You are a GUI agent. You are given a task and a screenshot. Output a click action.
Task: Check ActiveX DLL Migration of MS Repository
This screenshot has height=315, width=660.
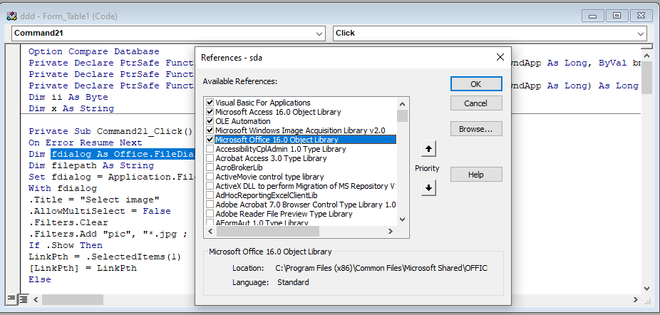210,186
